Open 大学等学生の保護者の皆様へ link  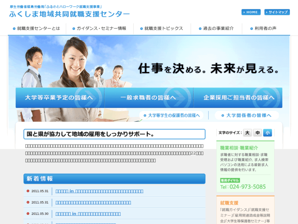click(171, 115)
